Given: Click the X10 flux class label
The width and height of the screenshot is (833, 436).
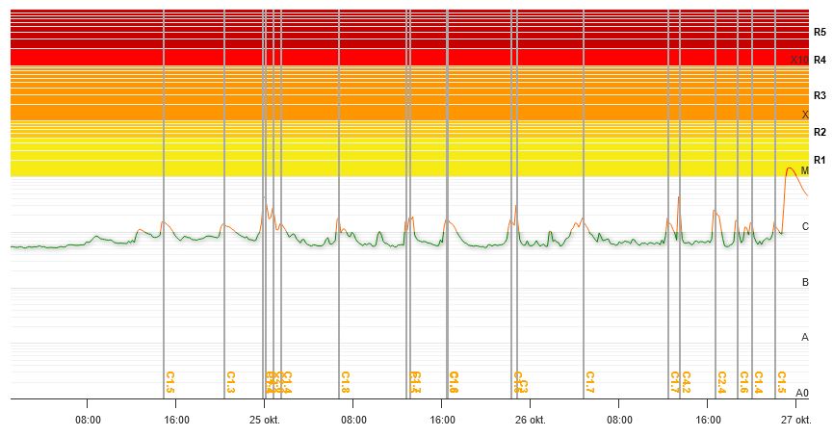Looking at the screenshot, I should point(799,60).
